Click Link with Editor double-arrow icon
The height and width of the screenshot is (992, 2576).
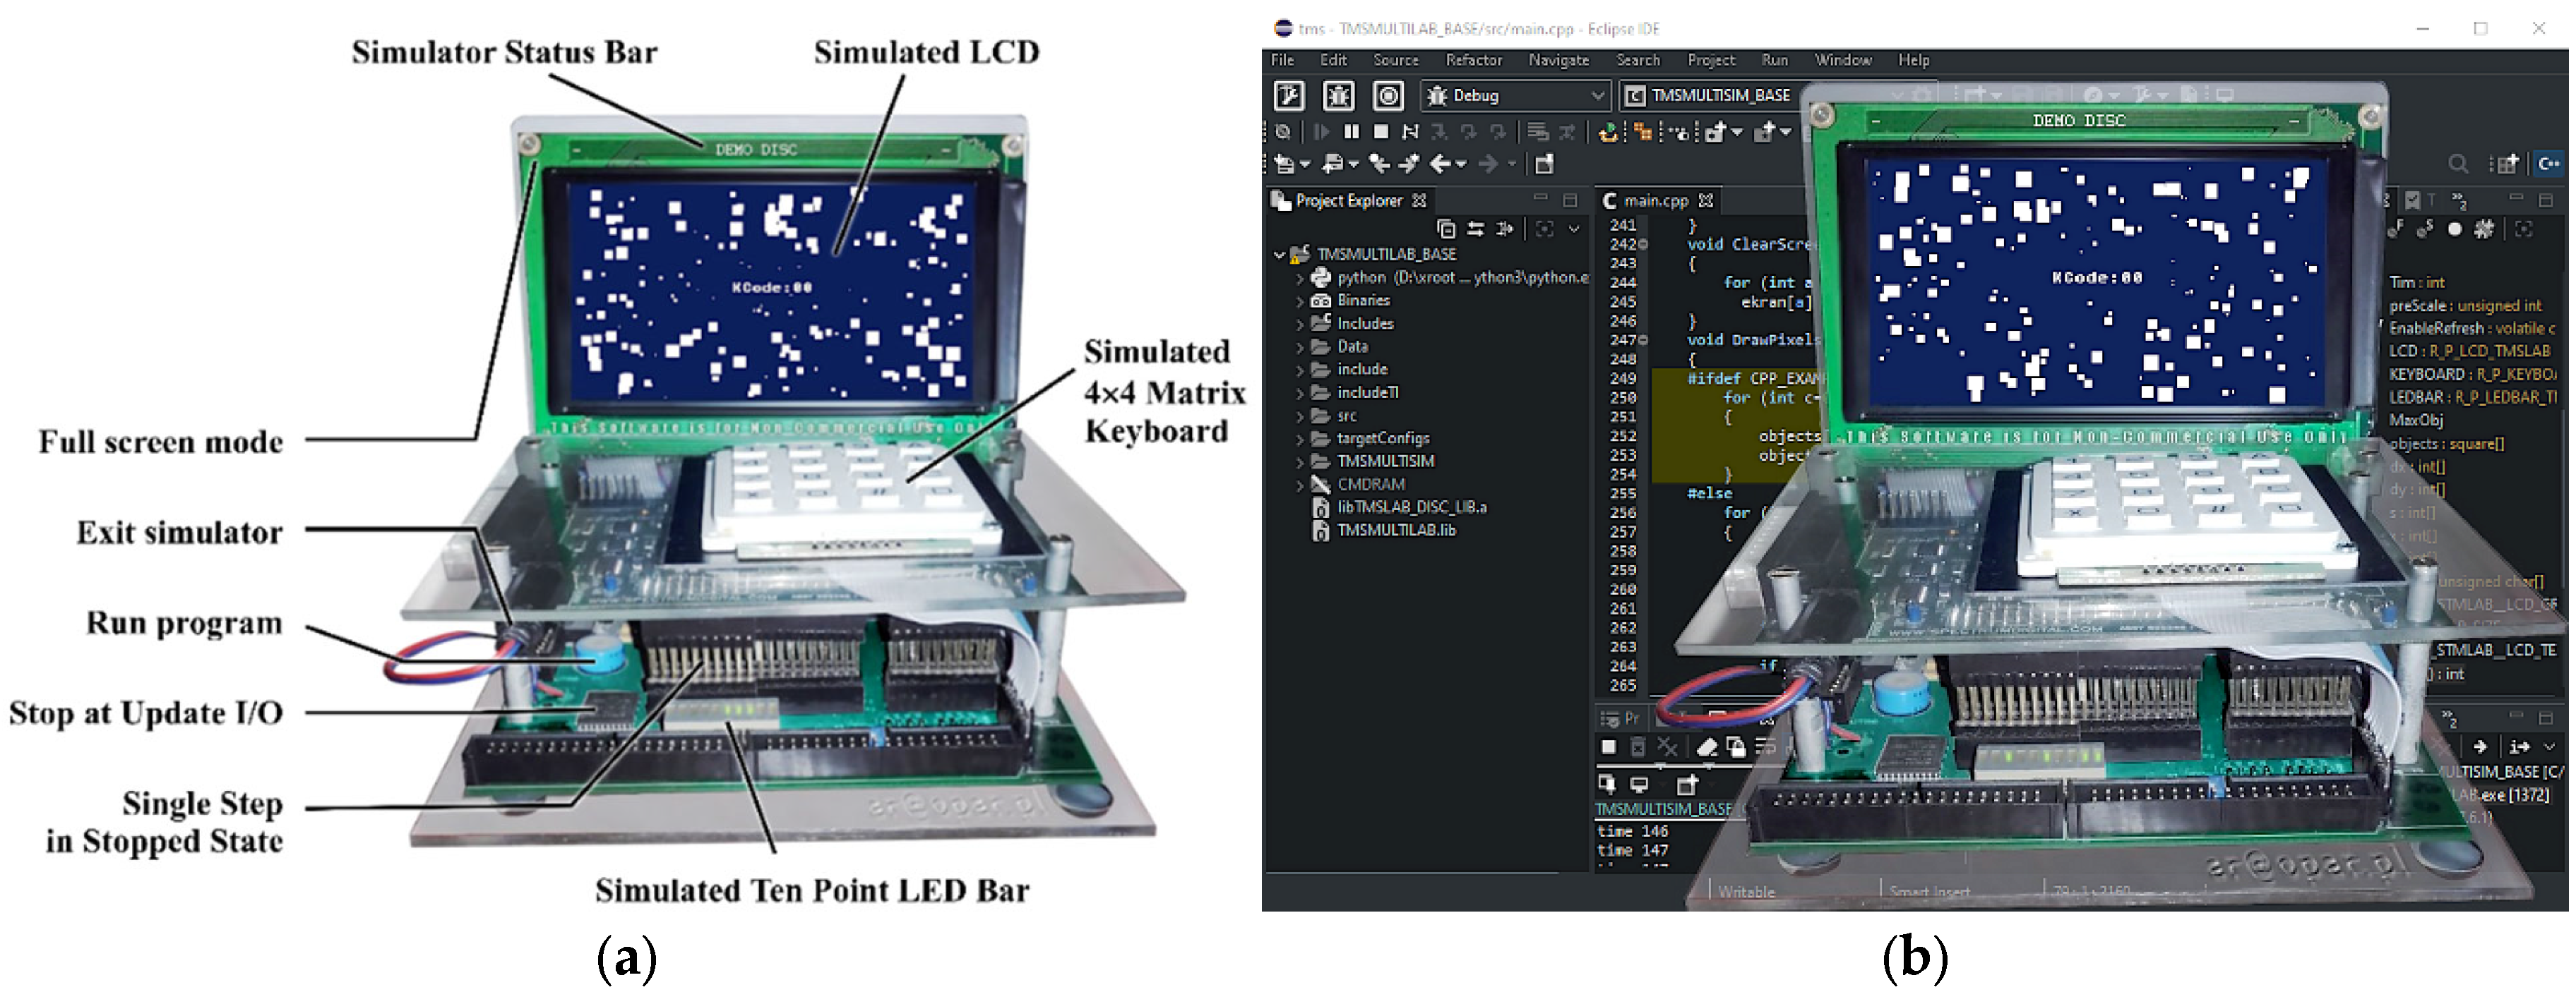click(x=1475, y=229)
